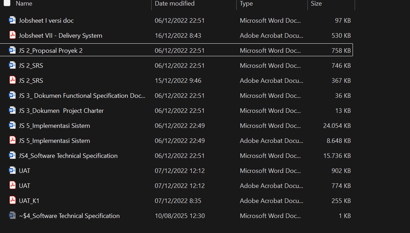Click the PDF icon of UAT_K1
The image size is (410, 233).
[x=12, y=201]
